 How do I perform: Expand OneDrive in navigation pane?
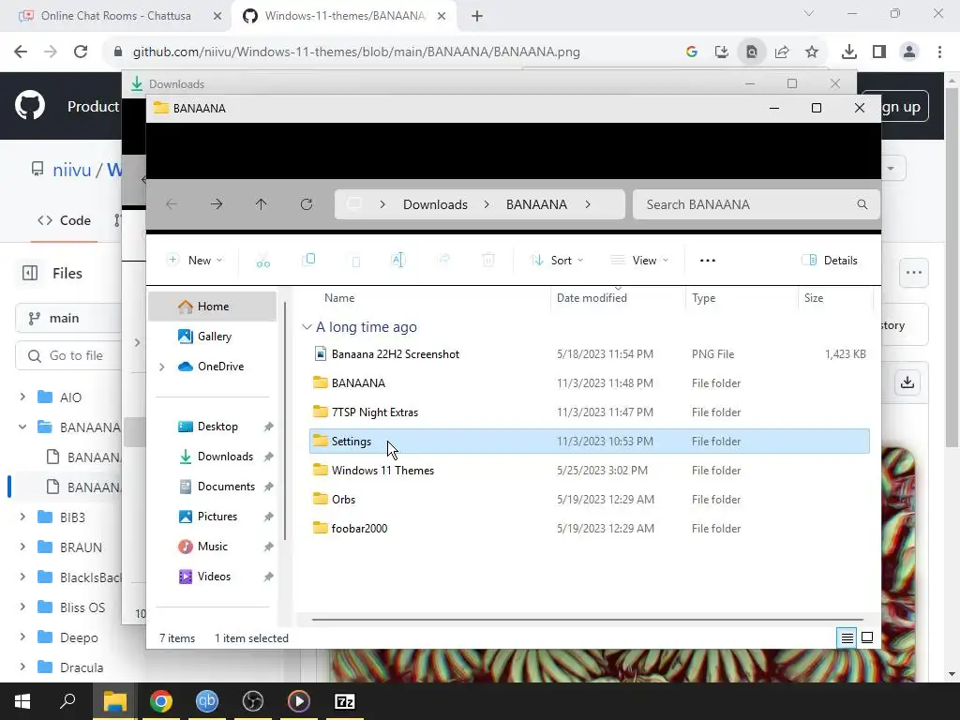click(161, 367)
